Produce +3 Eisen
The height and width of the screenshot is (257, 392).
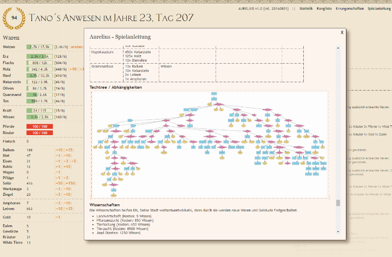pos(66,162)
